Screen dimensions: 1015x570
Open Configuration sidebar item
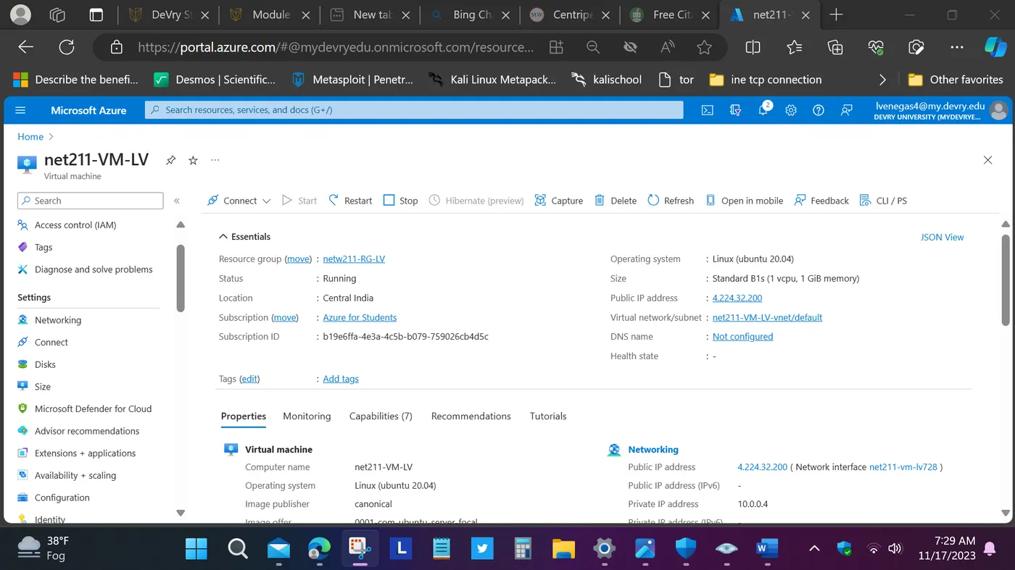(62, 498)
